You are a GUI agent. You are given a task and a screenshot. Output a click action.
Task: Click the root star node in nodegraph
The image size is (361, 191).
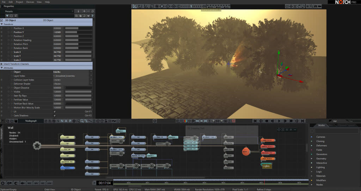click(37, 146)
